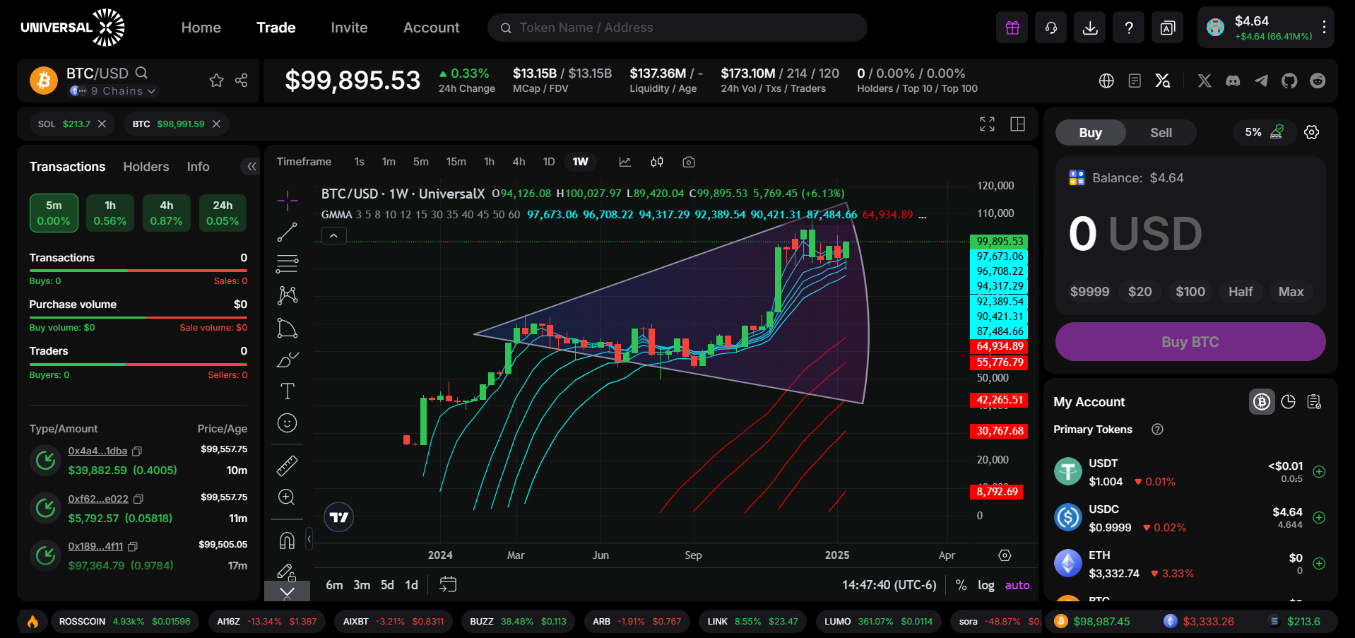Select the crosshair cursor tool
Image resolution: width=1355 pixels, height=638 pixels.
288,201
